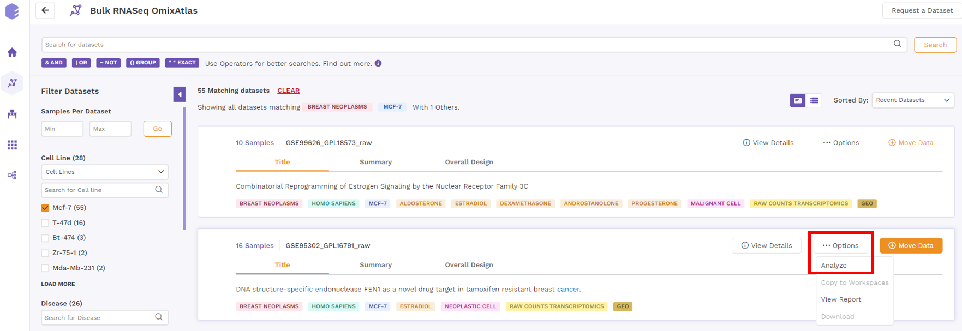Viewport: 962px width, 331px height.
Task: Switch to list view layout
Action: 814,100
